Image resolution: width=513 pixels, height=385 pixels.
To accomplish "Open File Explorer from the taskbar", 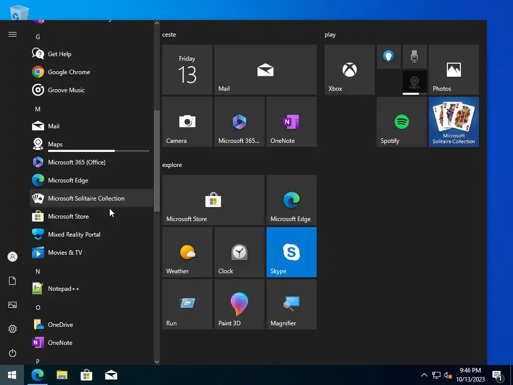I will (62, 375).
